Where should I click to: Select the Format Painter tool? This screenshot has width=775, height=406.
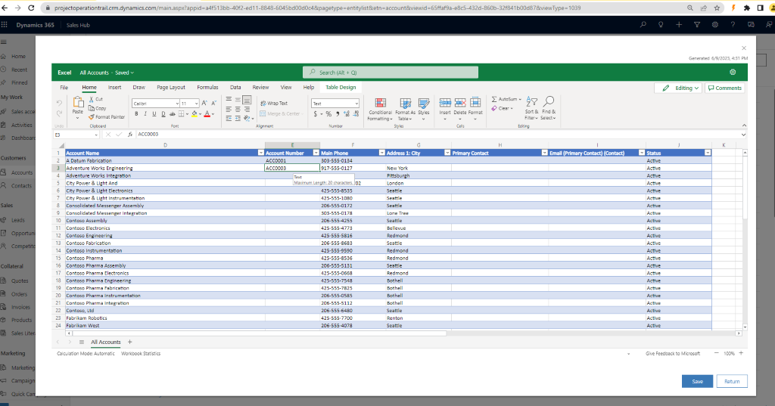[x=107, y=117]
